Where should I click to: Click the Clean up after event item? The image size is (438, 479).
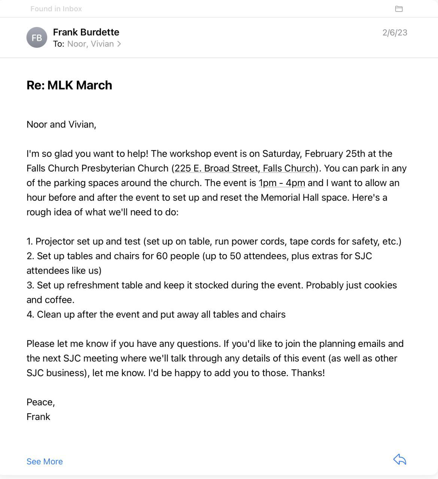click(156, 314)
